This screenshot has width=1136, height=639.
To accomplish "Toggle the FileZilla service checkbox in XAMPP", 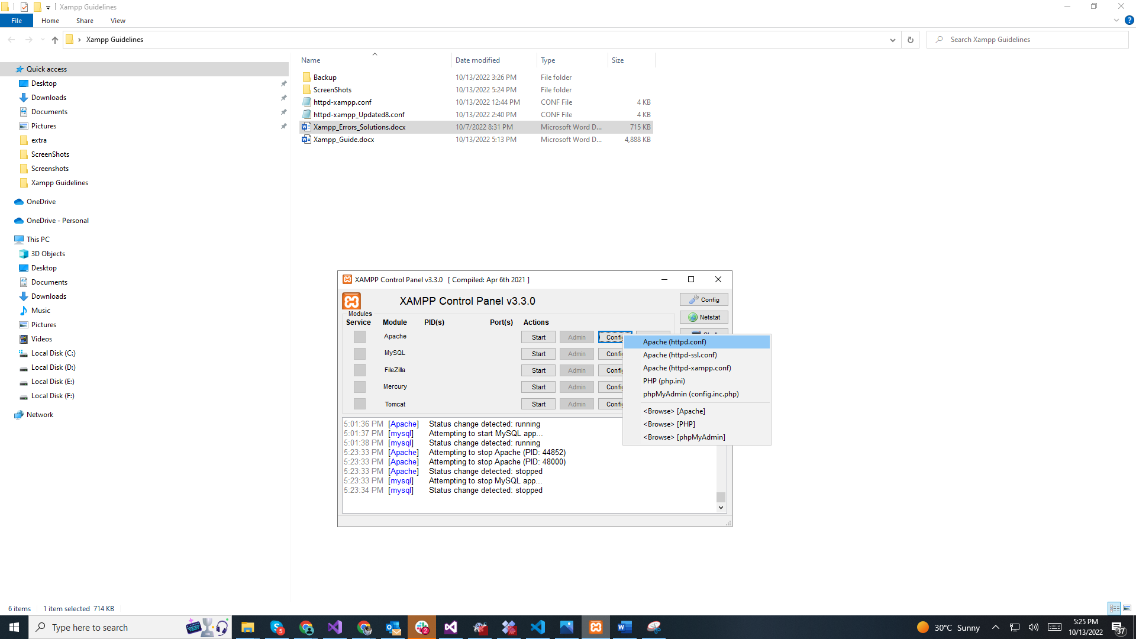I will [360, 370].
